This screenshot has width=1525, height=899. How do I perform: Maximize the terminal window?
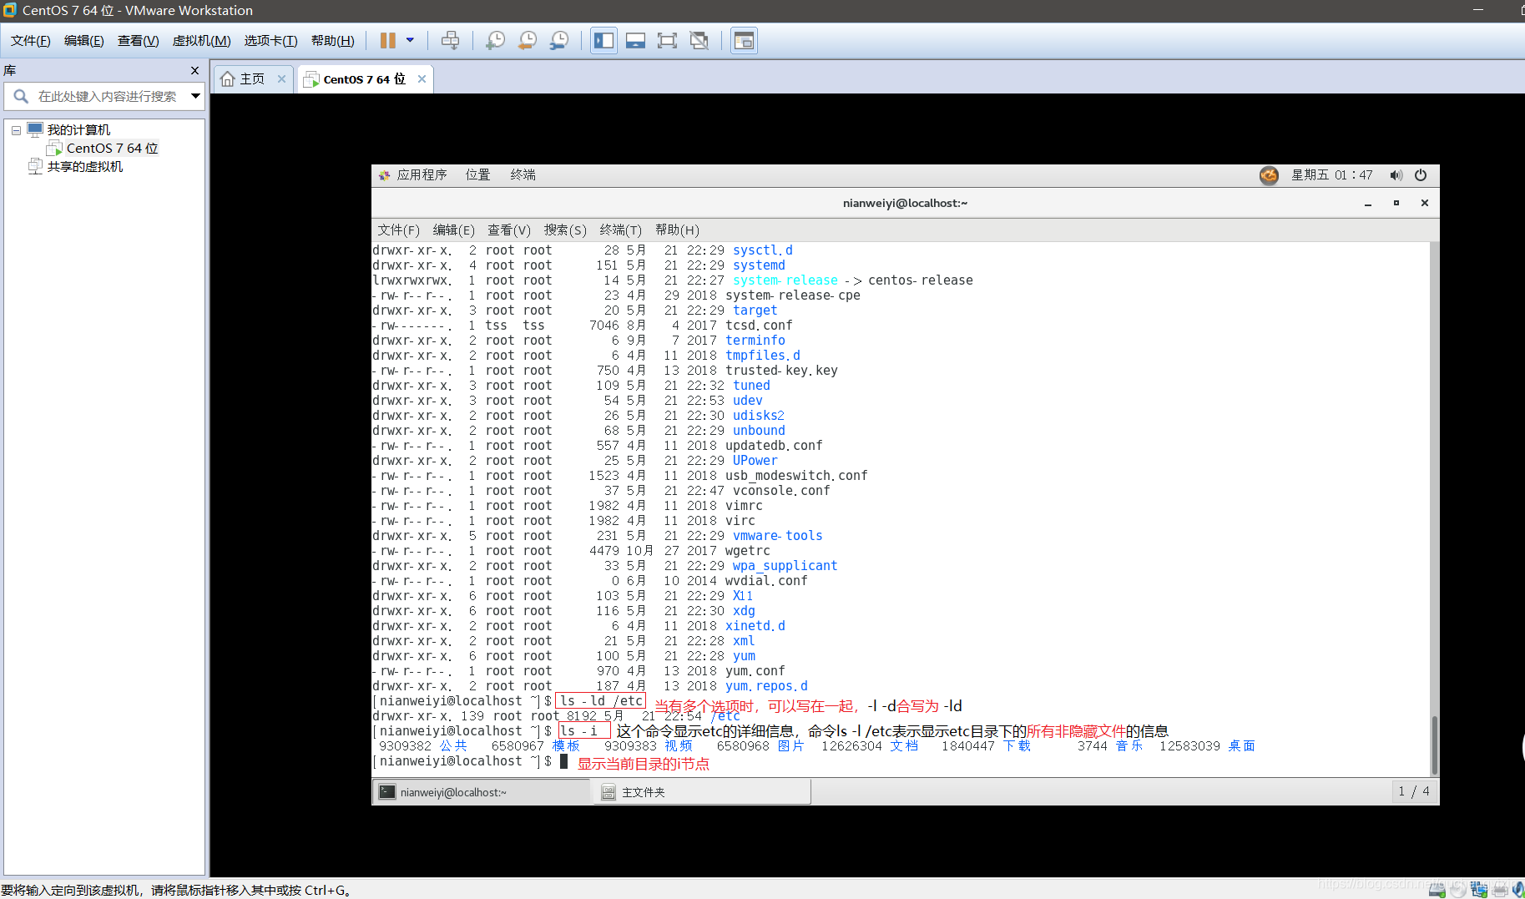(x=1396, y=203)
